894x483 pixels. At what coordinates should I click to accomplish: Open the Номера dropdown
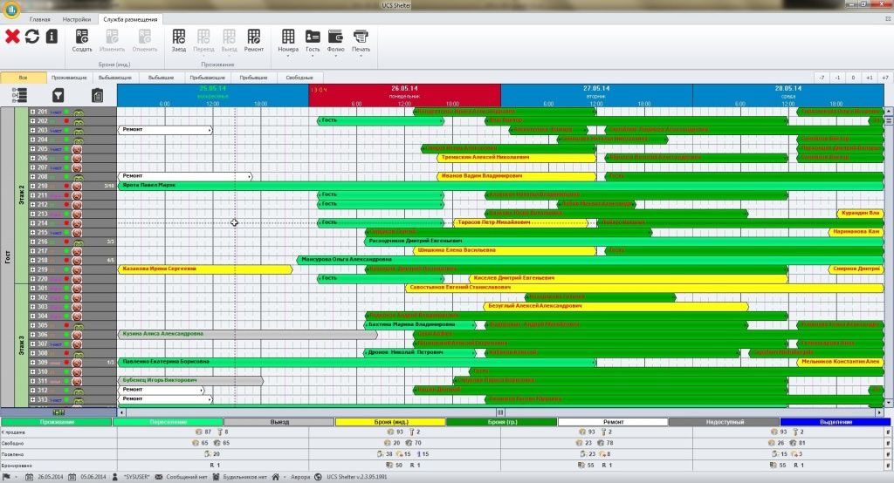click(x=288, y=40)
